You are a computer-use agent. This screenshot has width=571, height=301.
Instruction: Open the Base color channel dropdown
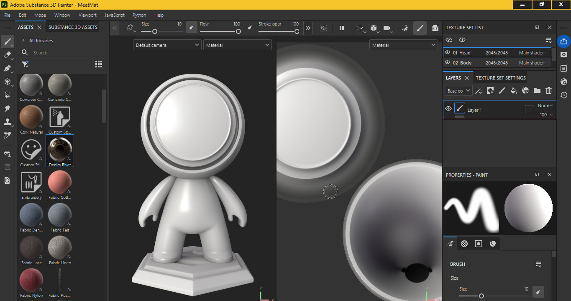click(458, 90)
